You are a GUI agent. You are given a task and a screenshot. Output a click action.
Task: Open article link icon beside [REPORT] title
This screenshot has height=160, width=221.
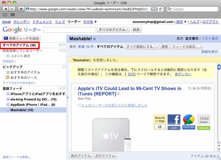pos(118,94)
